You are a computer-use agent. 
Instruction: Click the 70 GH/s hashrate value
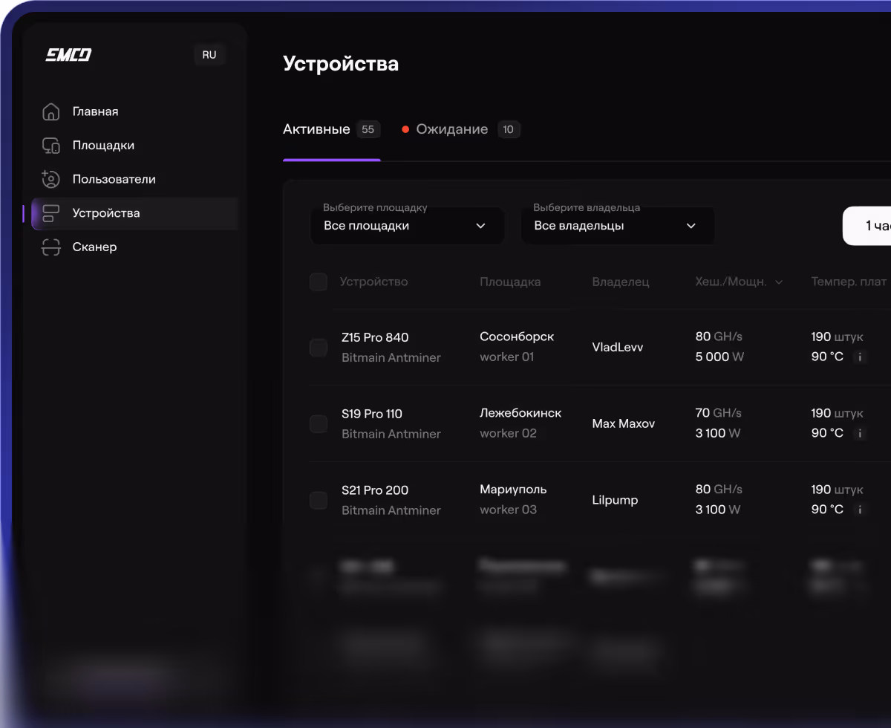click(718, 412)
